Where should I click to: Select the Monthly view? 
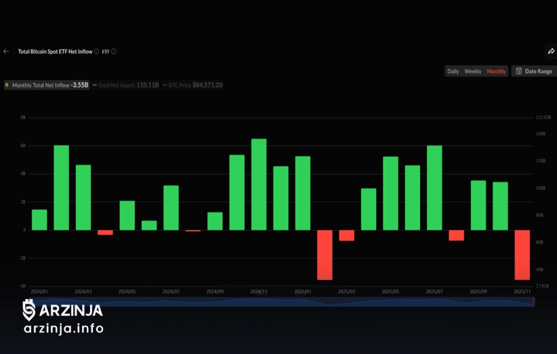496,71
